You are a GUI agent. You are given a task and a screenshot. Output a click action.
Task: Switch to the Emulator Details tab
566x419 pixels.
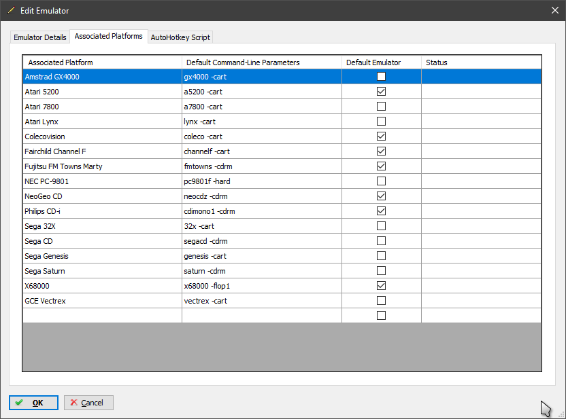click(39, 37)
